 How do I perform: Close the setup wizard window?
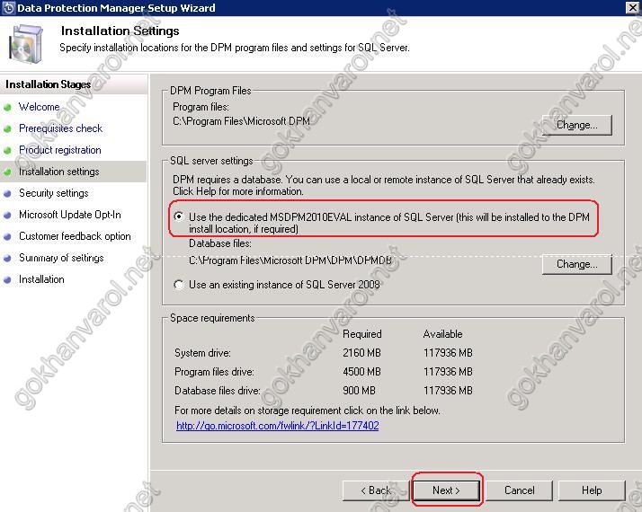[x=630, y=8]
